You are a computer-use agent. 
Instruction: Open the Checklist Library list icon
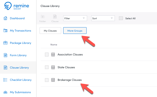pos(5,80)
